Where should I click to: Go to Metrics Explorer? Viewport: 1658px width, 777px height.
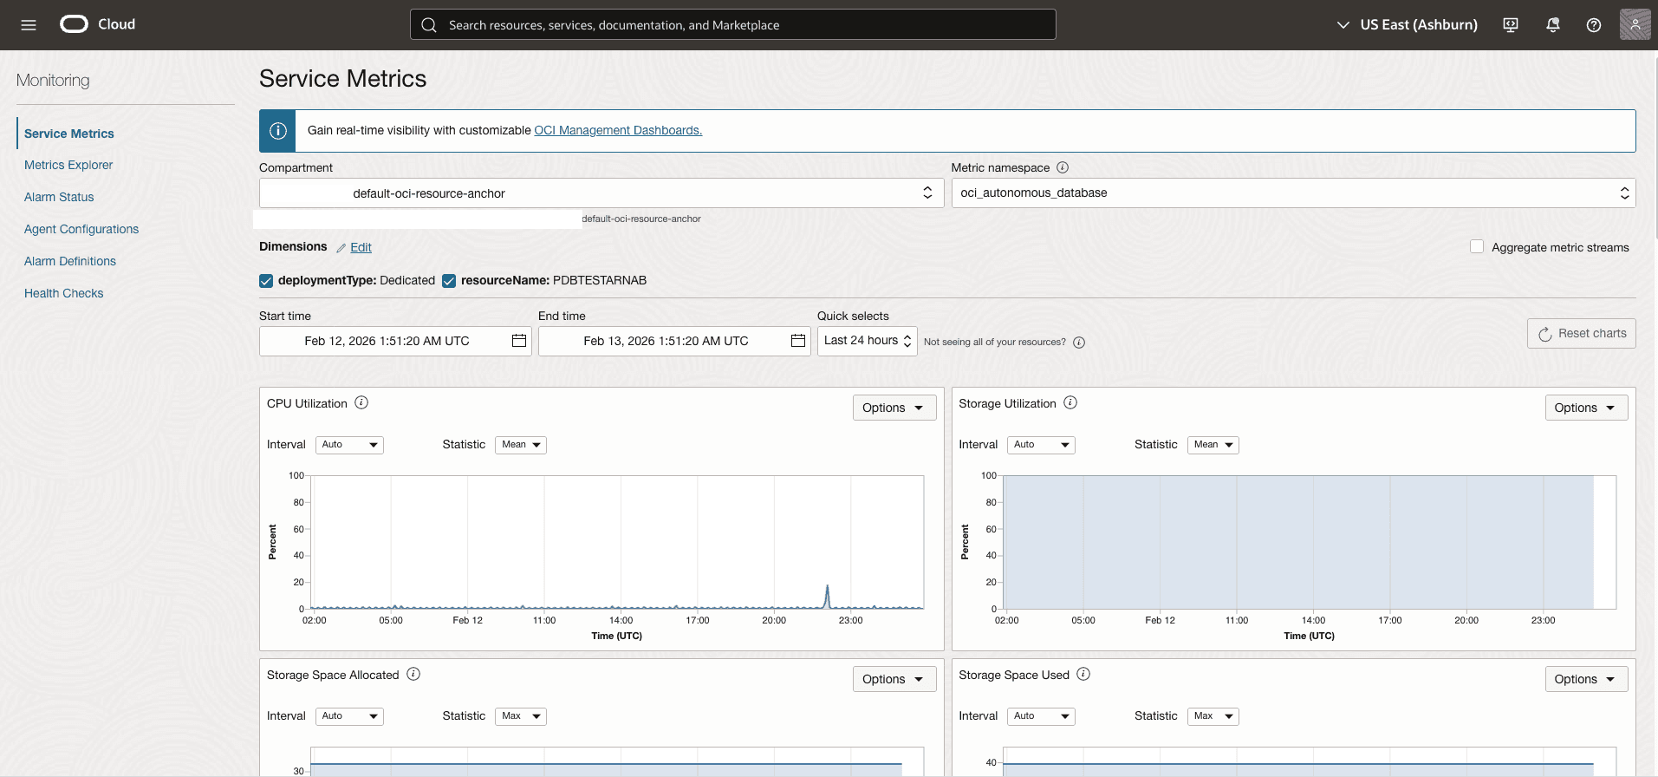pos(68,165)
